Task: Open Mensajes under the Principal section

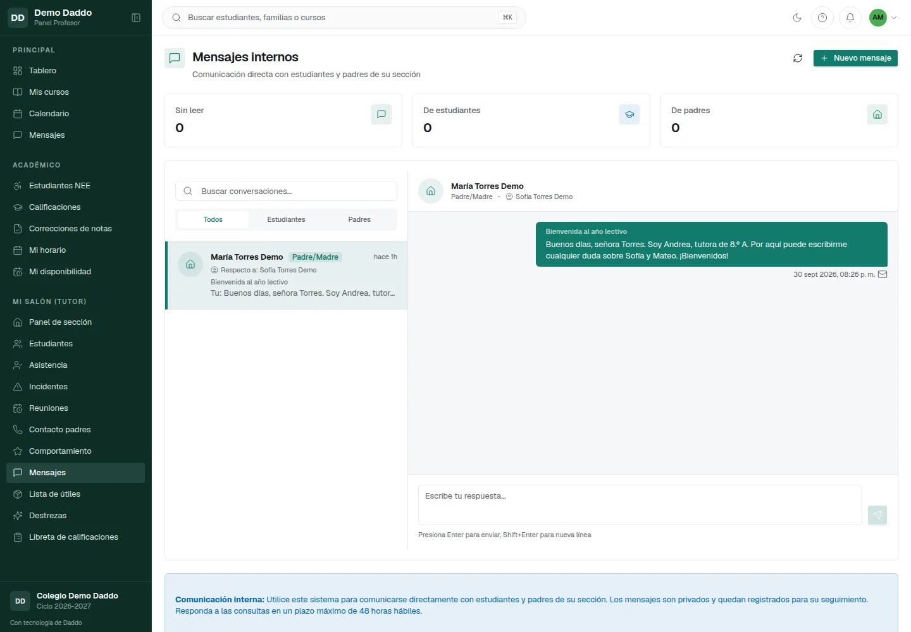Action: 76,135
